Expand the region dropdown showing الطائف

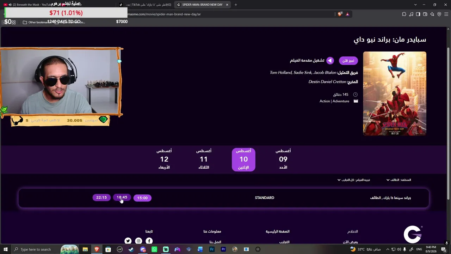coord(399,180)
